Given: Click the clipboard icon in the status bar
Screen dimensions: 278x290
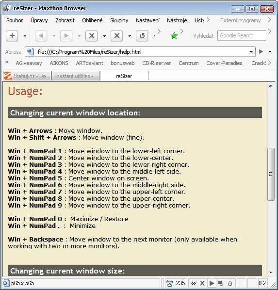Looking at the screenshot, I should pos(230,283).
